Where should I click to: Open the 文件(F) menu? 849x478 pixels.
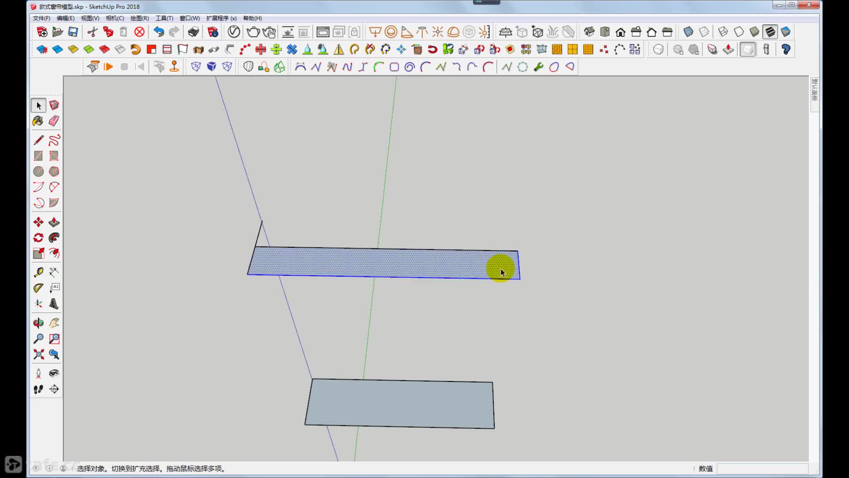(41, 18)
